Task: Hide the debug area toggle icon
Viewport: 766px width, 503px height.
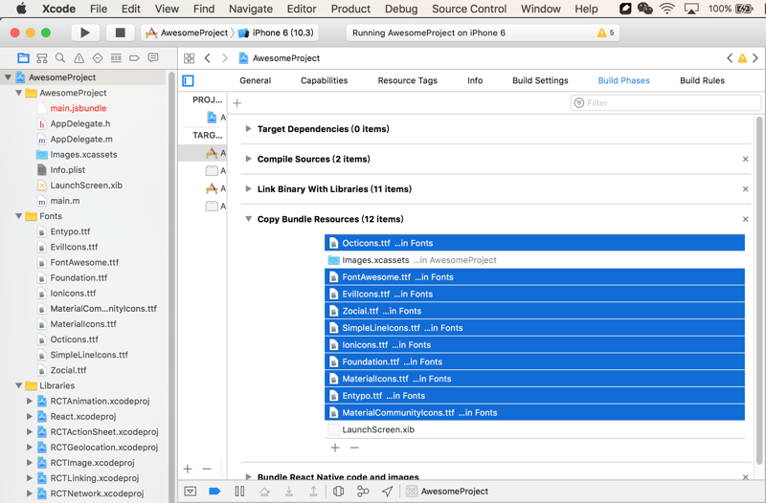Action: (x=191, y=492)
